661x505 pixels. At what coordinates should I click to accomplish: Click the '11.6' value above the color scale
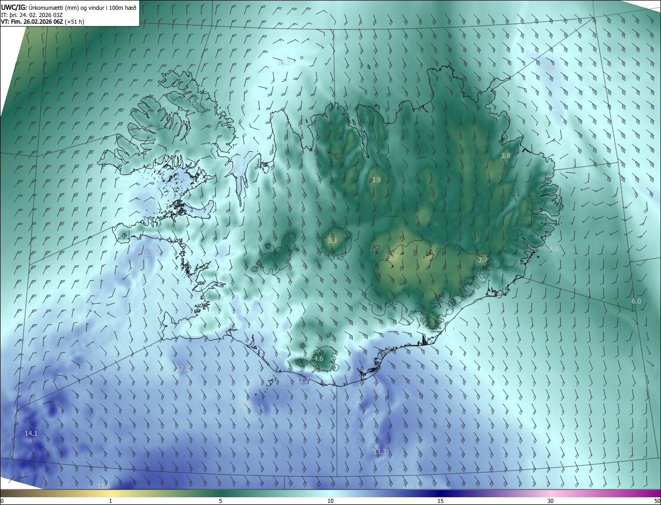coord(104,486)
